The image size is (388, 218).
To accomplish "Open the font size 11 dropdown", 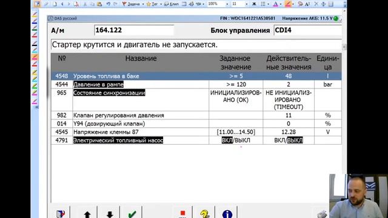I will coord(247,4).
